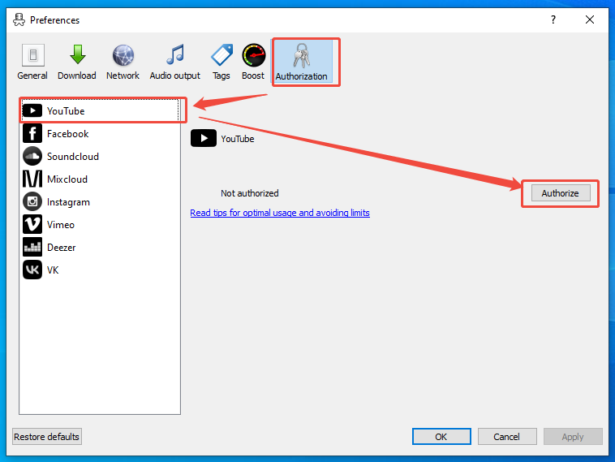Switch to the General tab label
615x462 pixels.
(x=32, y=76)
